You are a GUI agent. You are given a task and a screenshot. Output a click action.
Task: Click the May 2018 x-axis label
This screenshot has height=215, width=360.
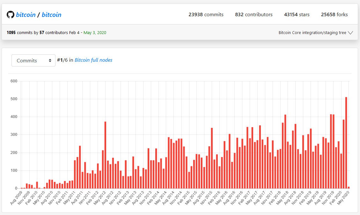(x=282, y=198)
